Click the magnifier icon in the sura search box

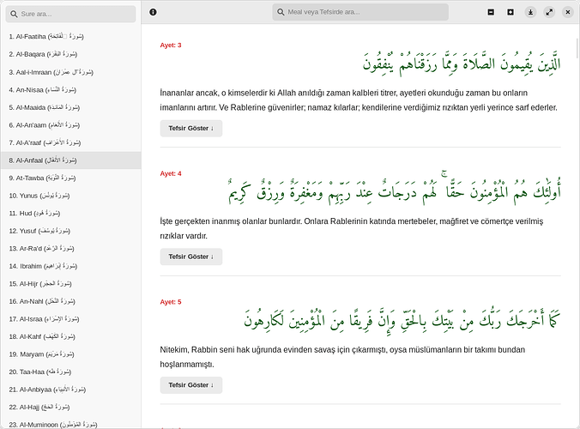(13, 14)
